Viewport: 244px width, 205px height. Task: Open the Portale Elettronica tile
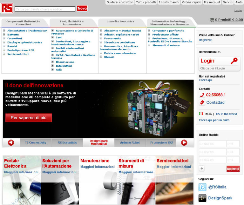[x=22, y=180]
